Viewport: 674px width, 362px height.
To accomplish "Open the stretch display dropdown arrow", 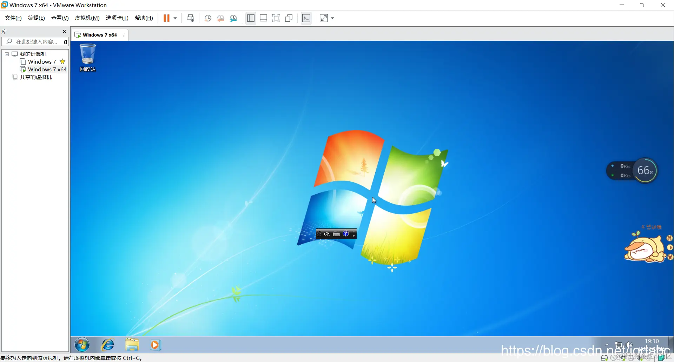I will click(x=332, y=18).
